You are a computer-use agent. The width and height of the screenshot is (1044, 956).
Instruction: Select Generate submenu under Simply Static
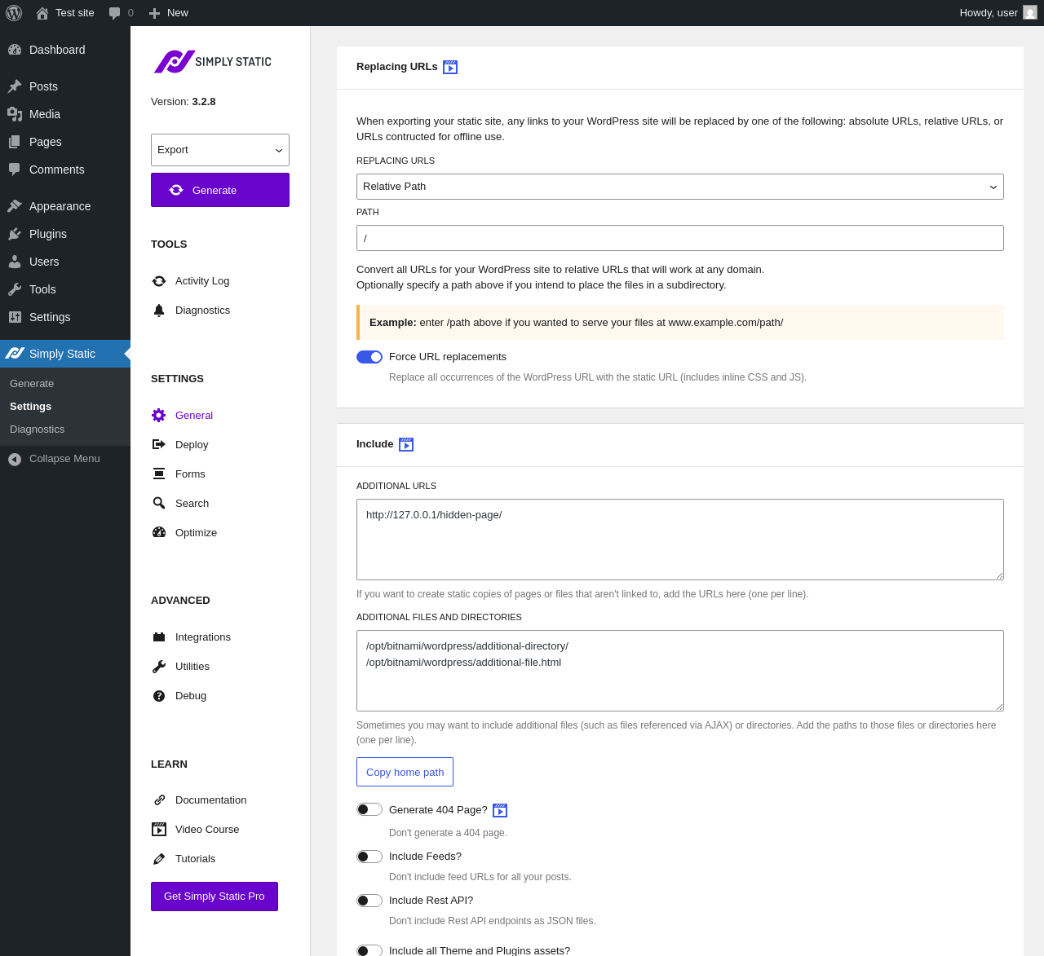tap(32, 384)
